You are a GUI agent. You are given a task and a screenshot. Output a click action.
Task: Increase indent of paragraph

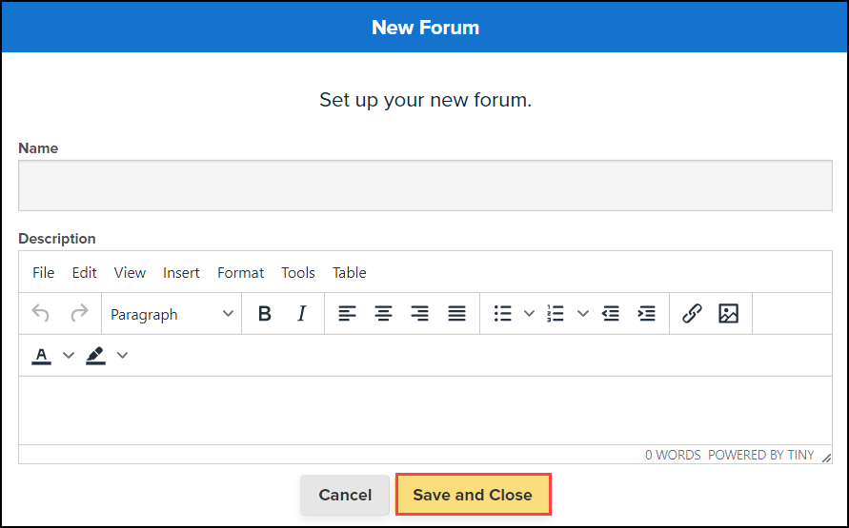click(646, 314)
